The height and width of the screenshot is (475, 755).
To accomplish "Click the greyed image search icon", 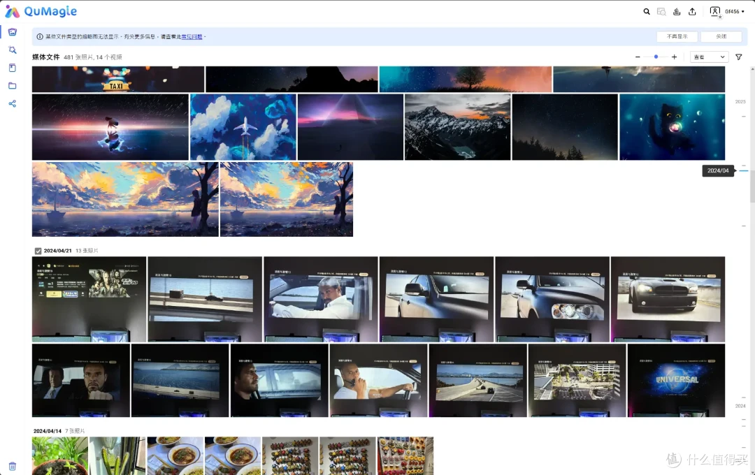I will pyautogui.click(x=661, y=12).
